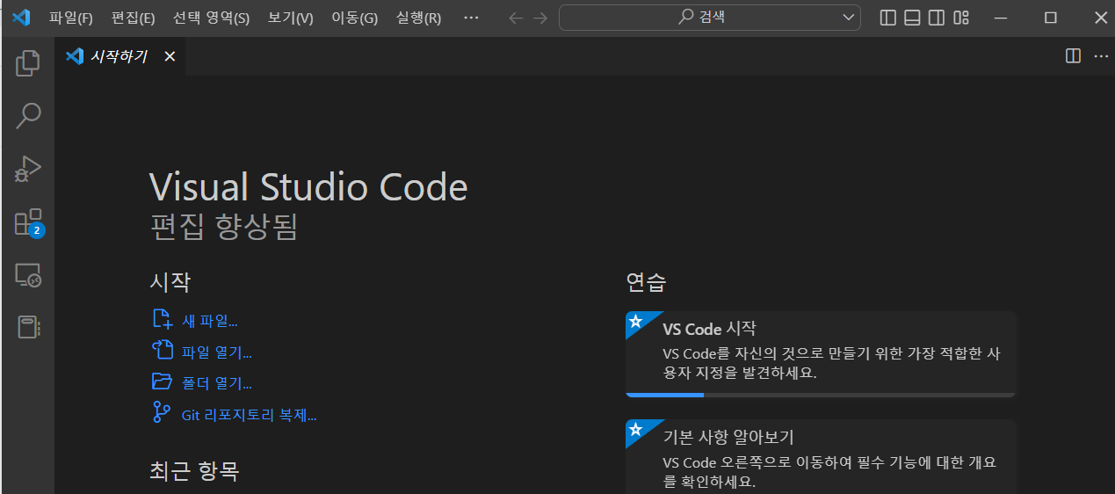Open the VS Code 시작 walkthrough card
The height and width of the screenshot is (494, 1115).
[821, 354]
